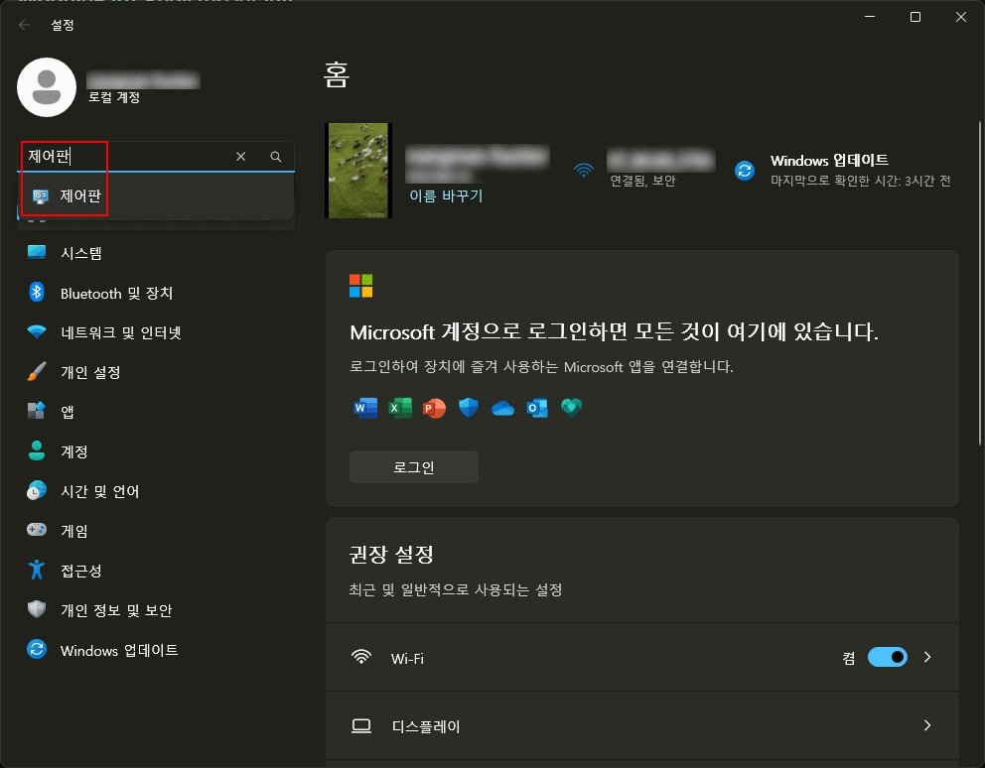Open Bluetooth 및 장치 settings
The width and height of the screenshot is (985, 768).
tap(156, 293)
